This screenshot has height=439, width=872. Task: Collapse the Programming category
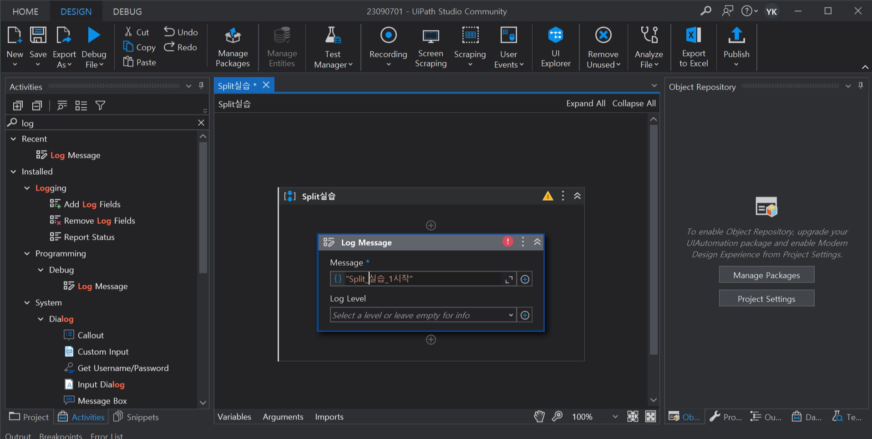(x=27, y=253)
